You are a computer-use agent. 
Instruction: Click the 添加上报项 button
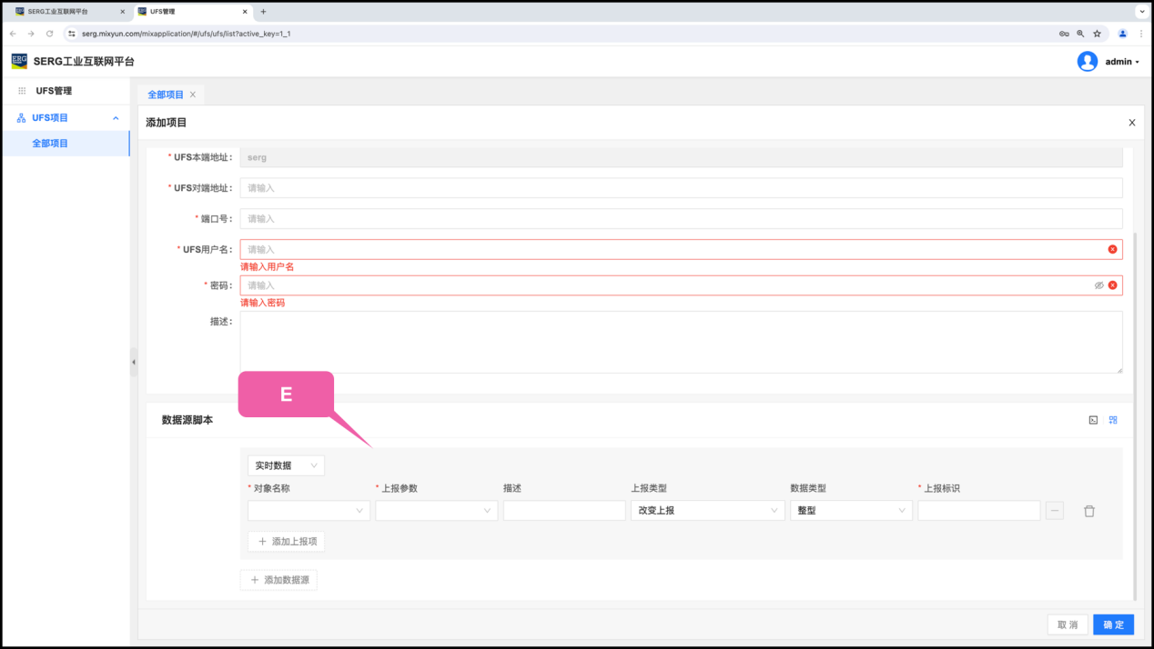pos(286,541)
